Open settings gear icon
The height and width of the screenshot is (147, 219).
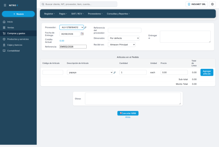pos(212,4)
